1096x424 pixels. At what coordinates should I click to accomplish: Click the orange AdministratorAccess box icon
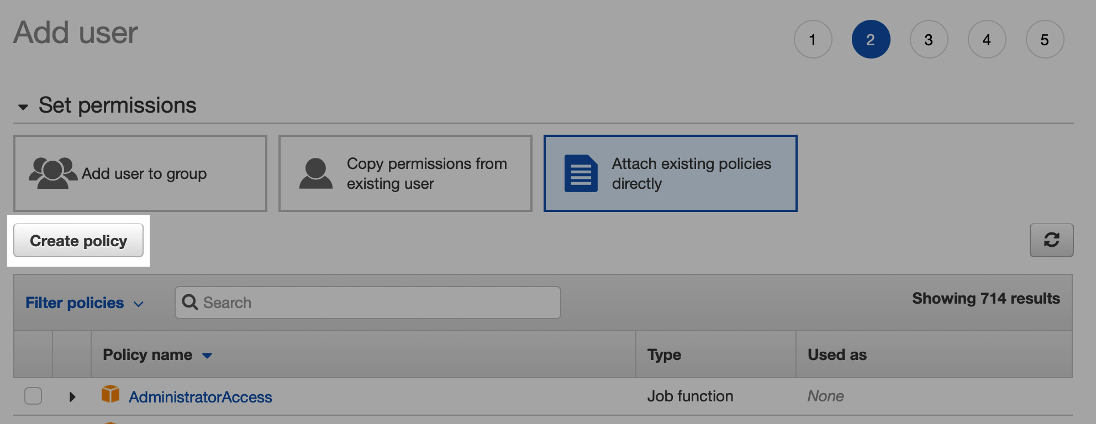point(110,395)
